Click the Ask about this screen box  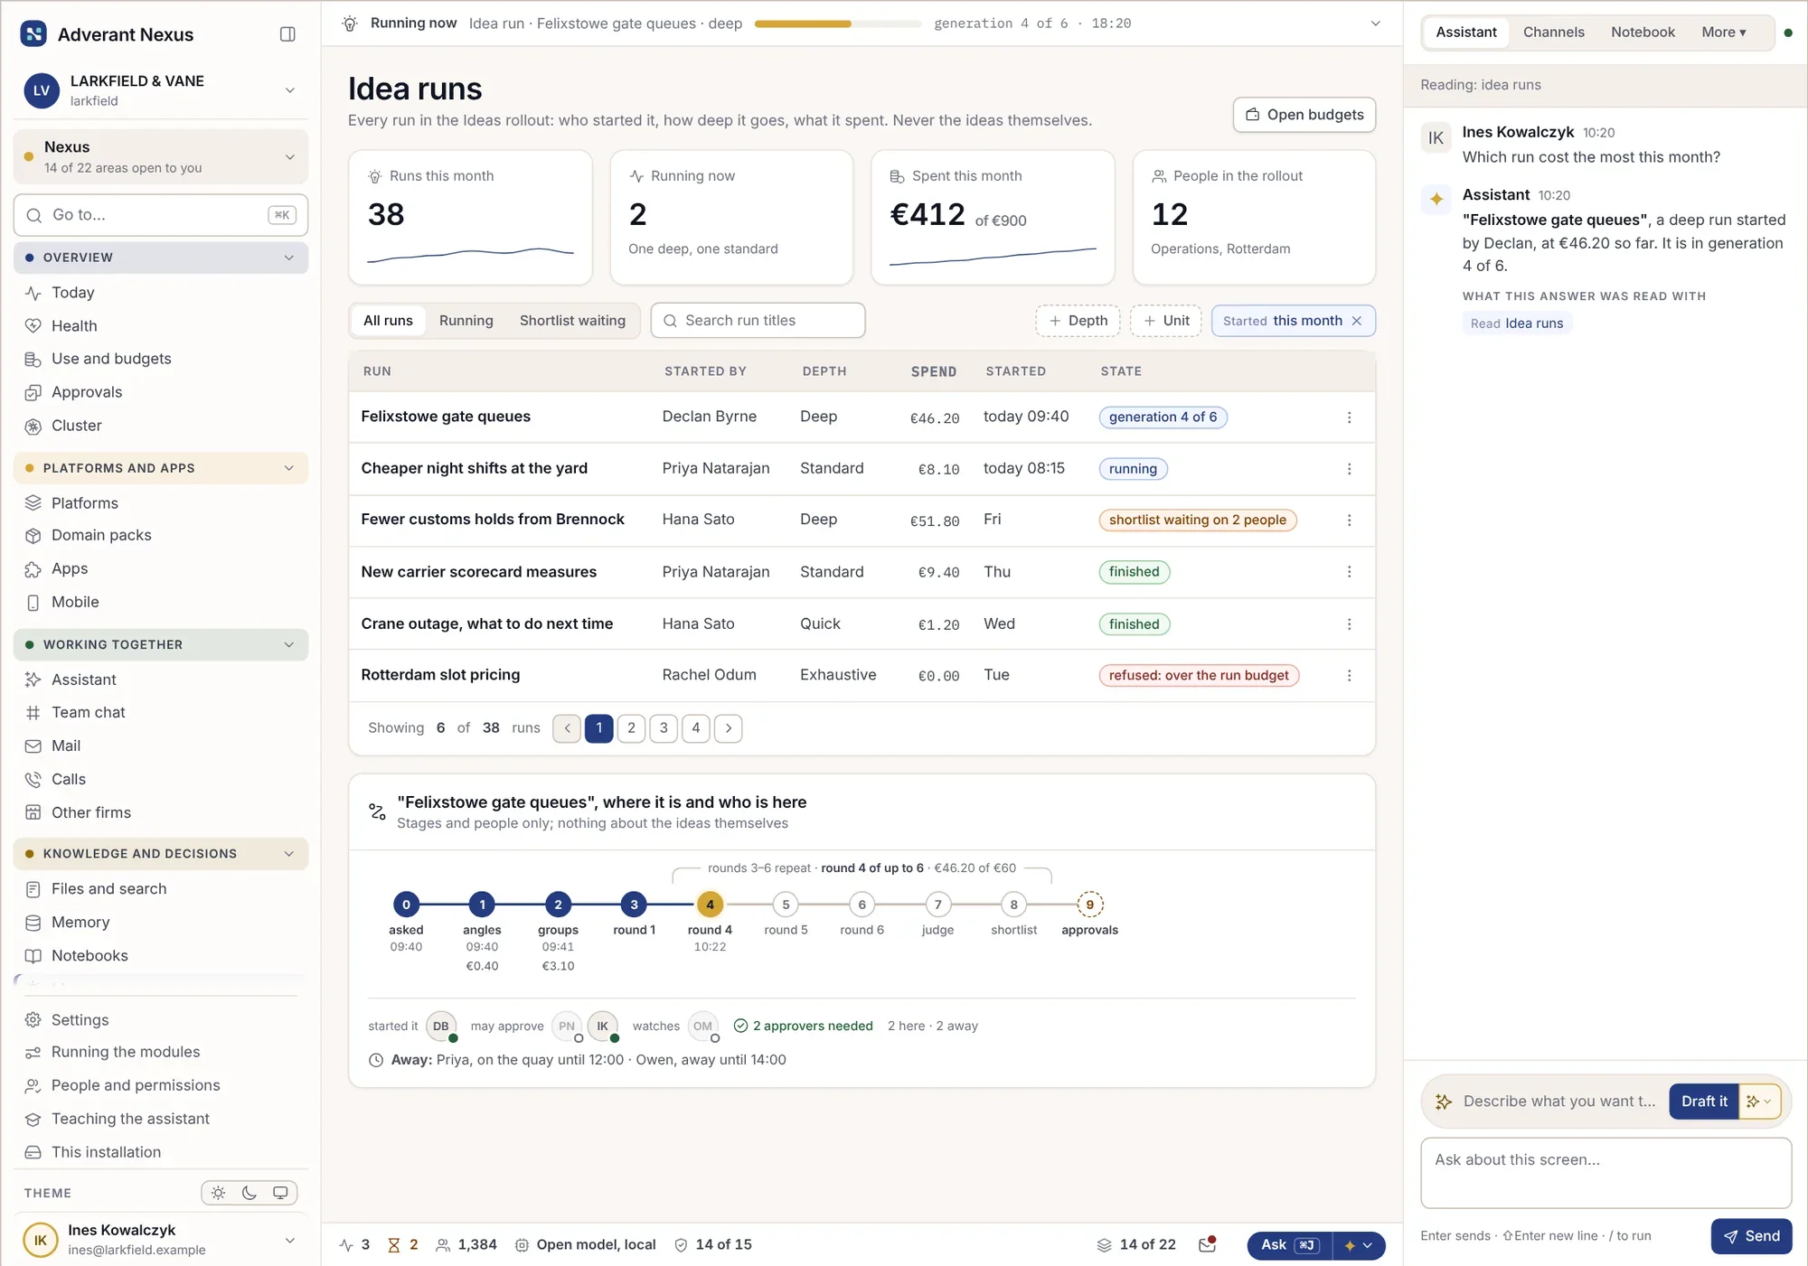tap(1606, 1173)
